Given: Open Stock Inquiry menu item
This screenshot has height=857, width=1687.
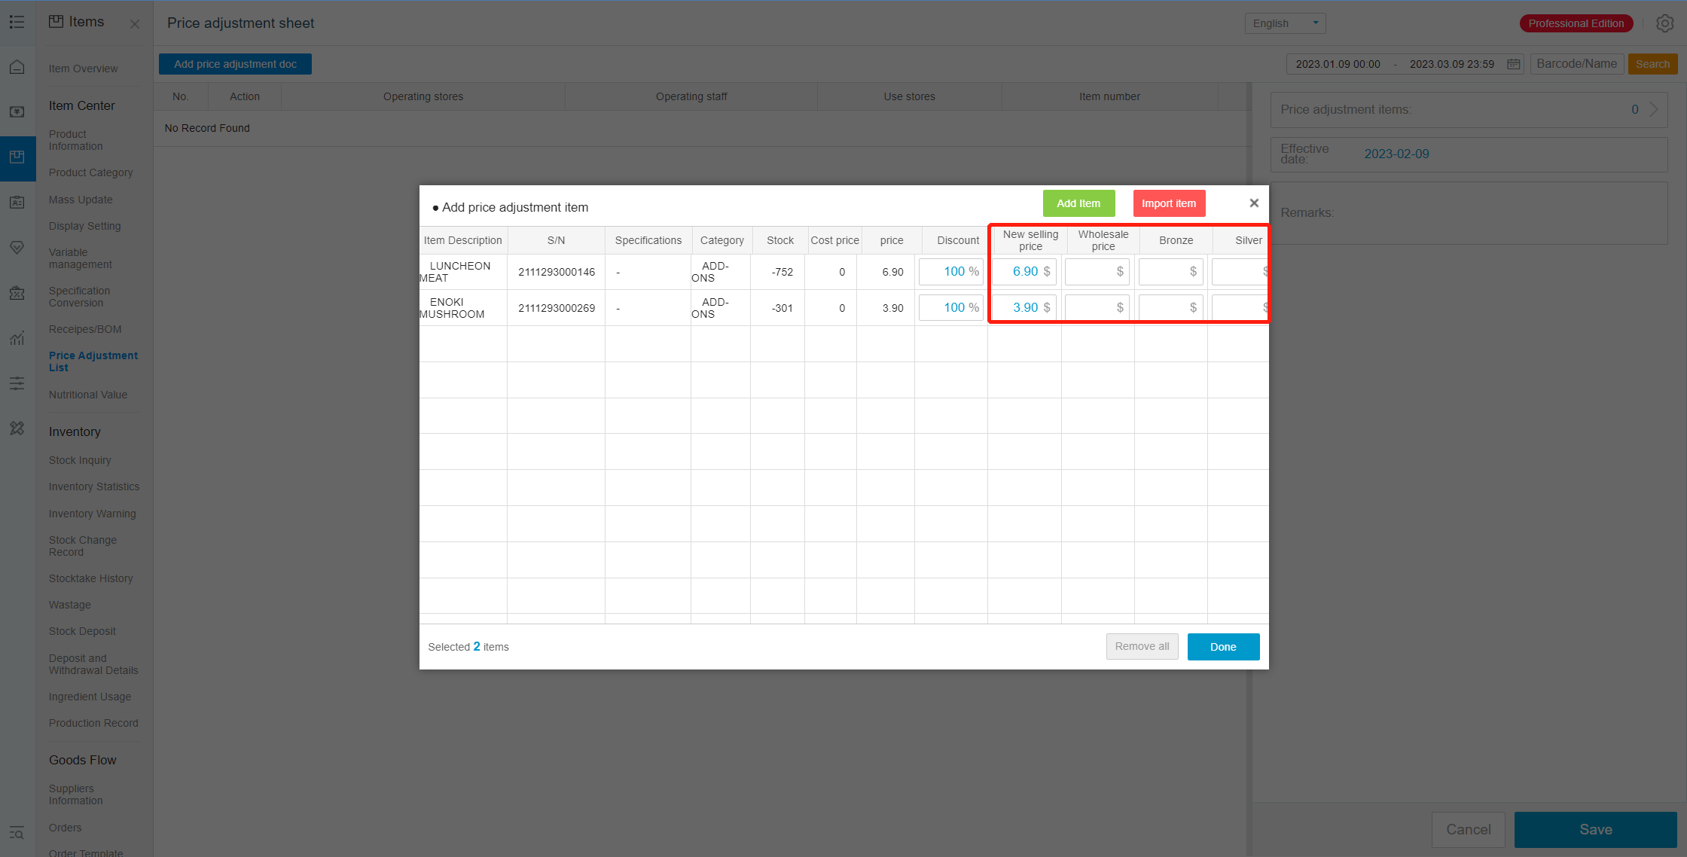Looking at the screenshot, I should point(80,460).
